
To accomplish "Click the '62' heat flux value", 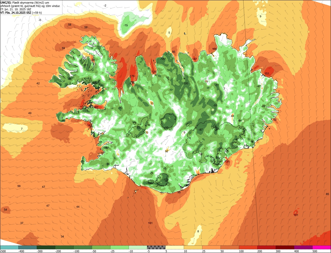I will click(275, 120).
